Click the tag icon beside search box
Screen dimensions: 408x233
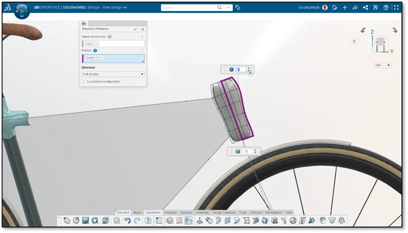(238, 8)
